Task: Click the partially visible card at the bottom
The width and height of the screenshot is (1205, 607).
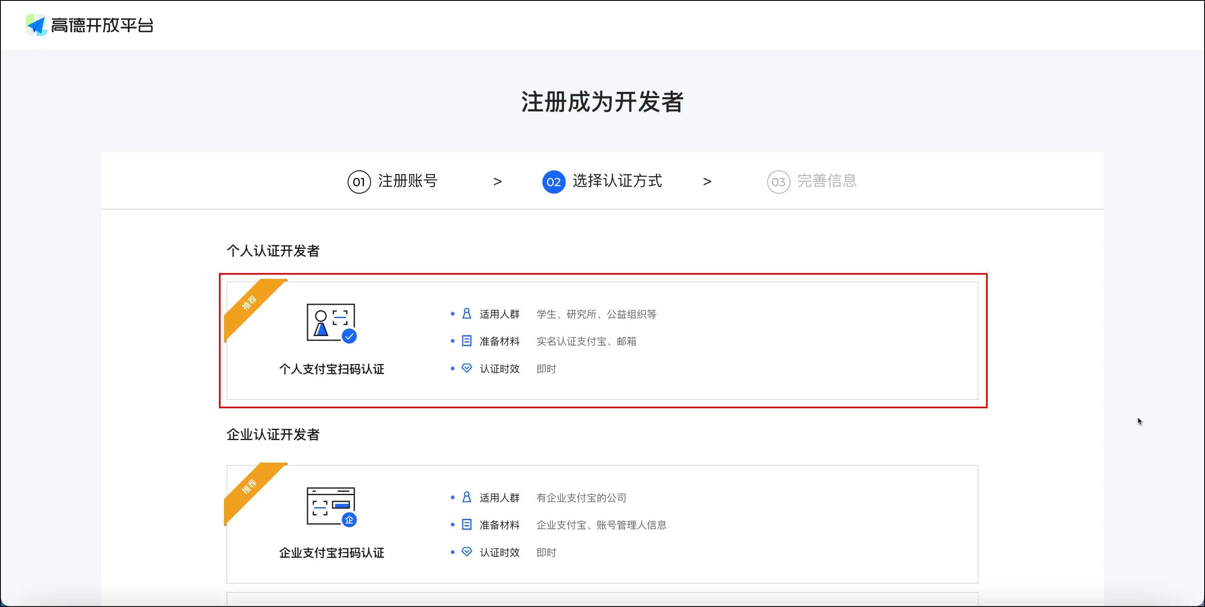Action: click(602, 599)
